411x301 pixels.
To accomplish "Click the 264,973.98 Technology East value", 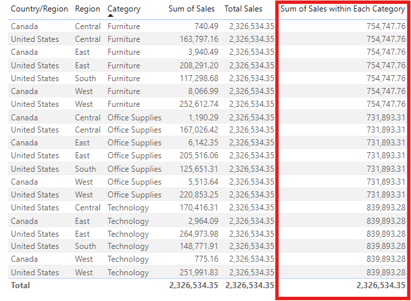I will (x=199, y=234).
